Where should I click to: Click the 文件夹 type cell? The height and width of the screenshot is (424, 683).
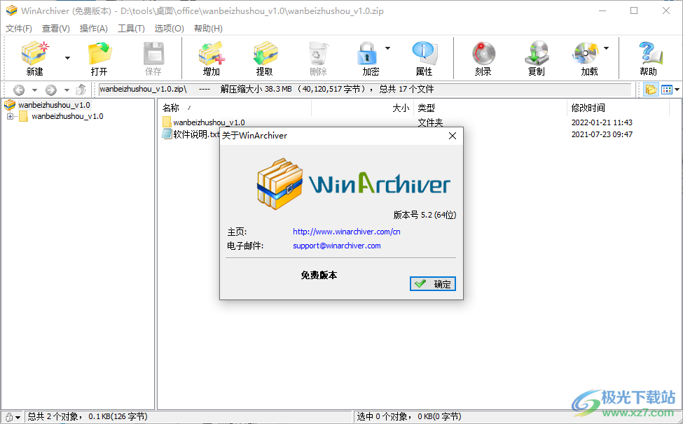click(430, 122)
